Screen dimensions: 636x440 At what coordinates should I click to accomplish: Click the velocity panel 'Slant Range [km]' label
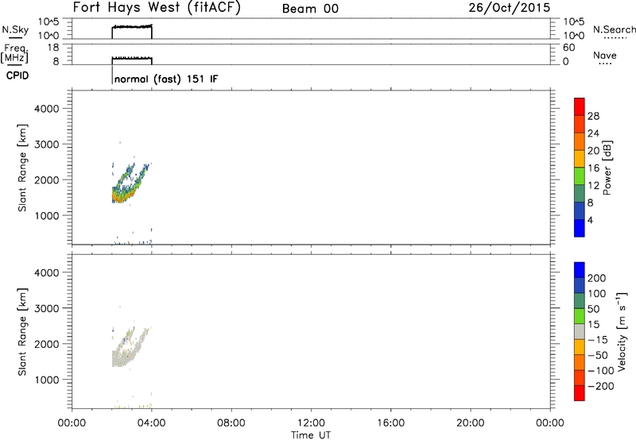pyautogui.click(x=22, y=332)
